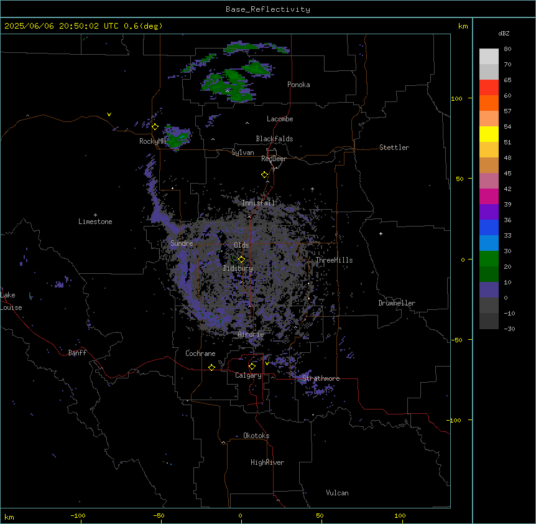This screenshot has height=524, width=536.
Task: Click the Ponoka city label
Action: pyautogui.click(x=298, y=85)
